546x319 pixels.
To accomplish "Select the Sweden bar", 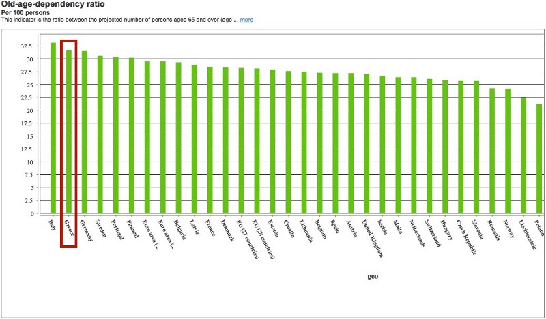I will coord(100,135).
